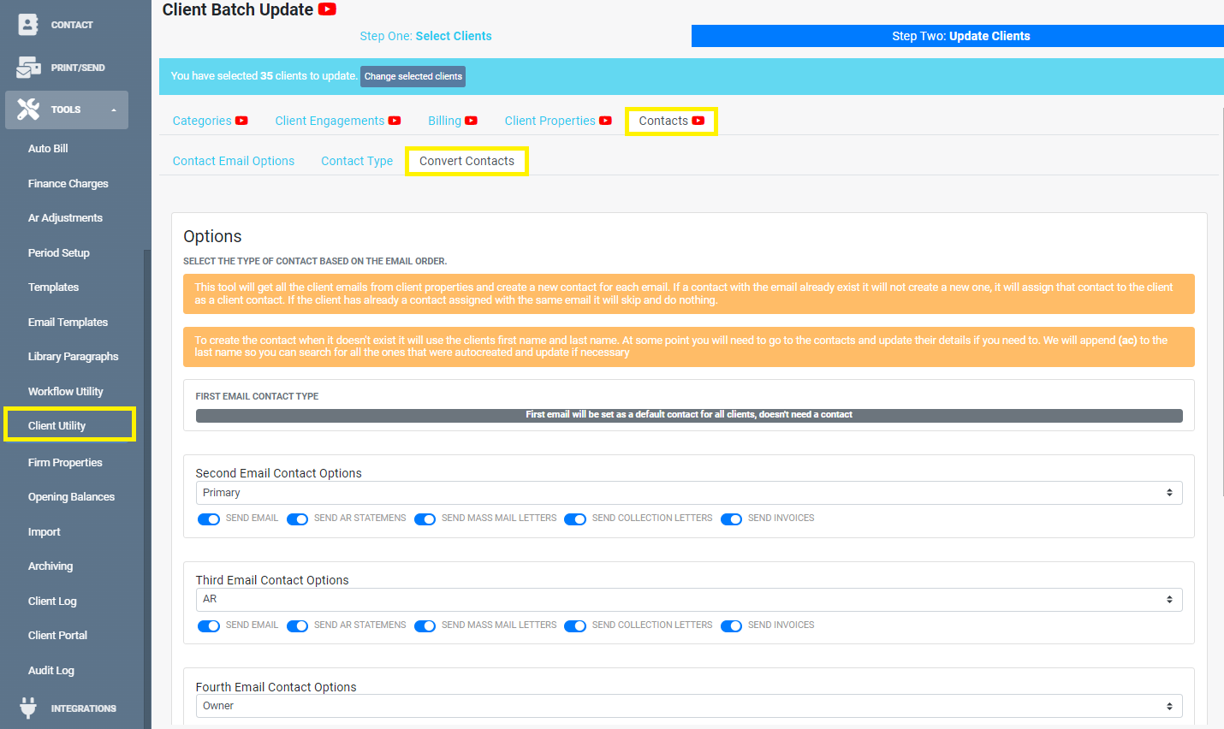Open Workflow Utility in the sidebar
Image resolution: width=1224 pixels, height=729 pixels.
(x=66, y=391)
